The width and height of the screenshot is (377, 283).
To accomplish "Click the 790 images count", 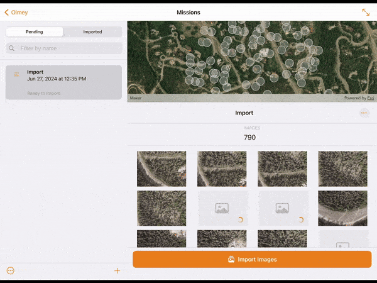I will click(250, 137).
